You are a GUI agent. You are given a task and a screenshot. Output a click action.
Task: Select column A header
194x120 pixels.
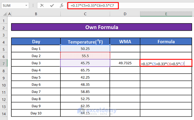[9, 14]
